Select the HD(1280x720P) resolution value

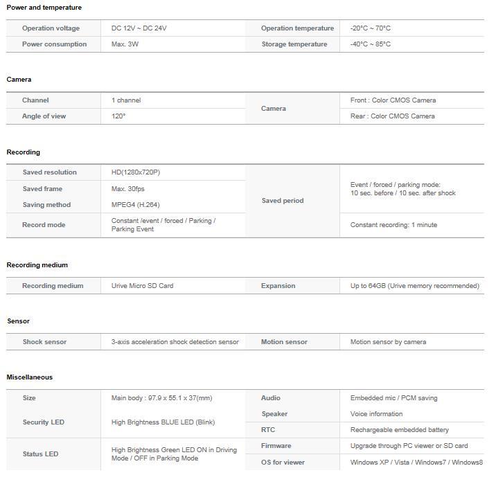click(x=136, y=172)
